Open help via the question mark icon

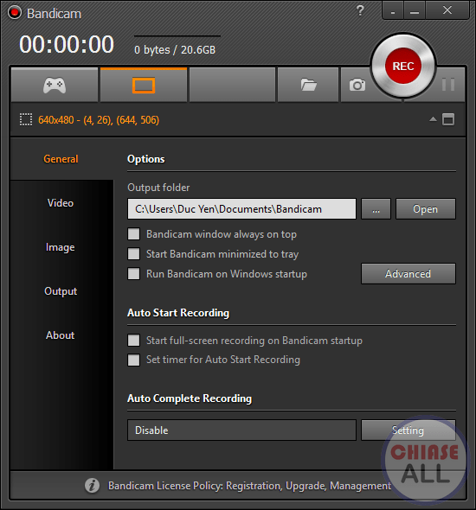[x=360, y=10]
